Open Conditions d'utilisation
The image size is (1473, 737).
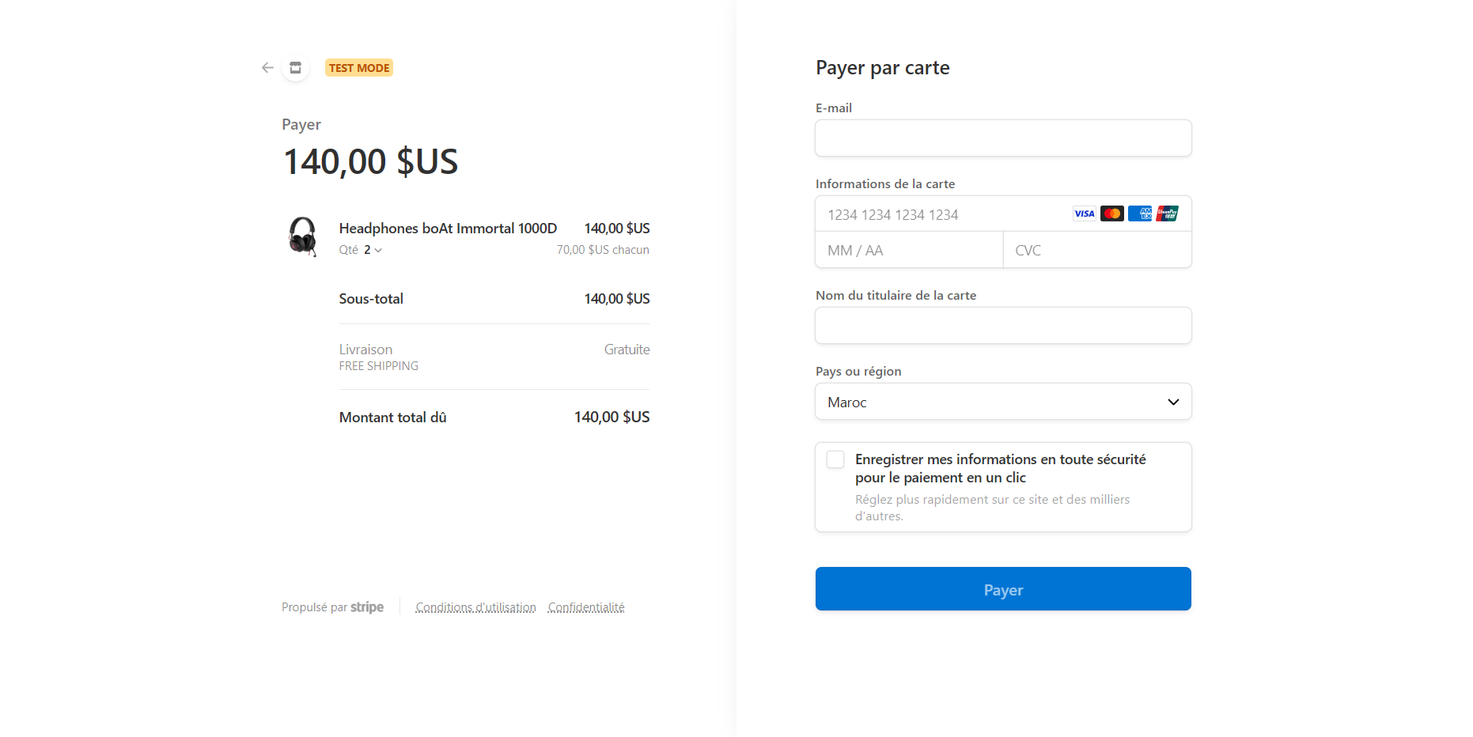coord(475,607)
